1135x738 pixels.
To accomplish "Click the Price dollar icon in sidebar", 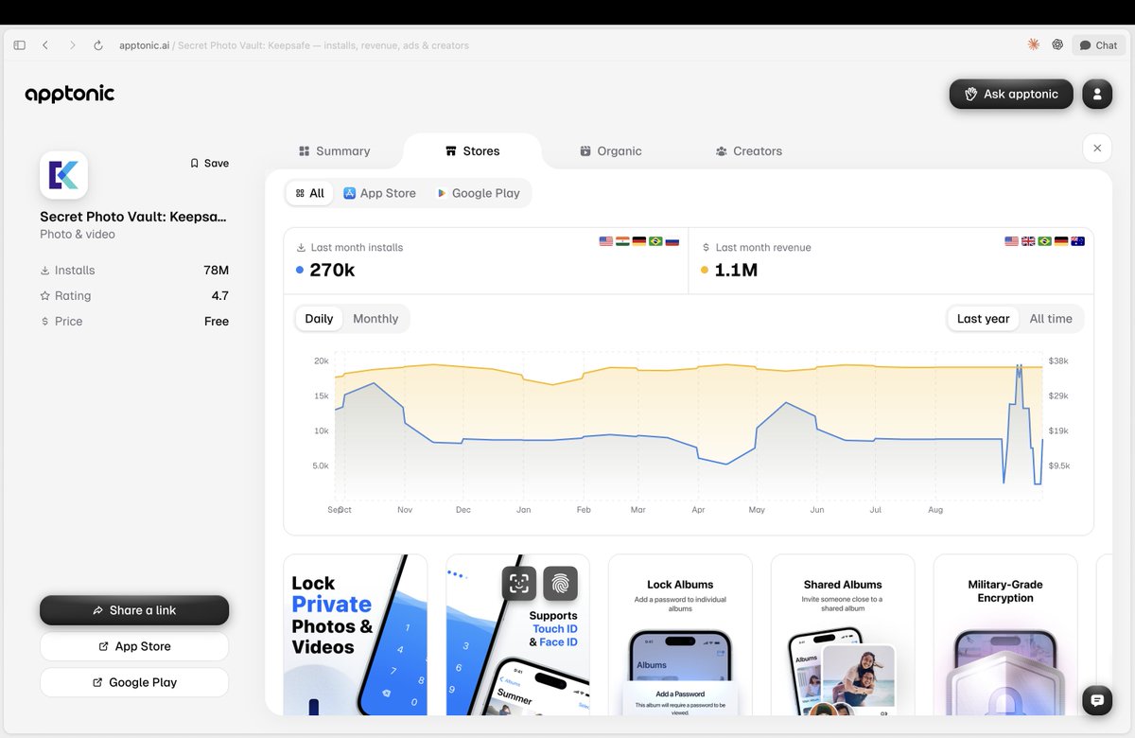I will [44, 322].
